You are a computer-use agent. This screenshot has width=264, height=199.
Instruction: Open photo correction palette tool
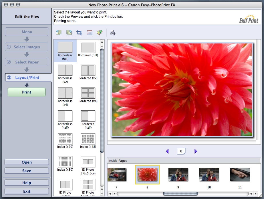[100, 33]
